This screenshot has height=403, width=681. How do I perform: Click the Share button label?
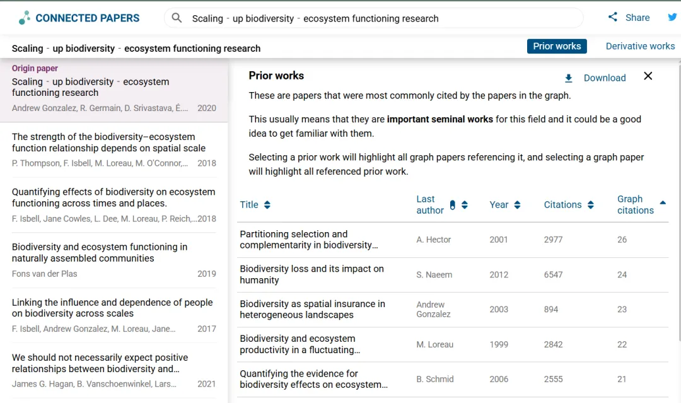637,18
